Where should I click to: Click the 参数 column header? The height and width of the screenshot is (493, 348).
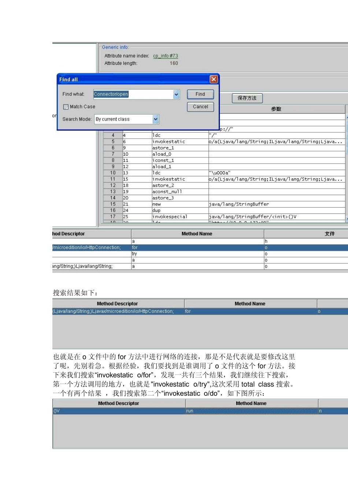[x=277, y=109]
